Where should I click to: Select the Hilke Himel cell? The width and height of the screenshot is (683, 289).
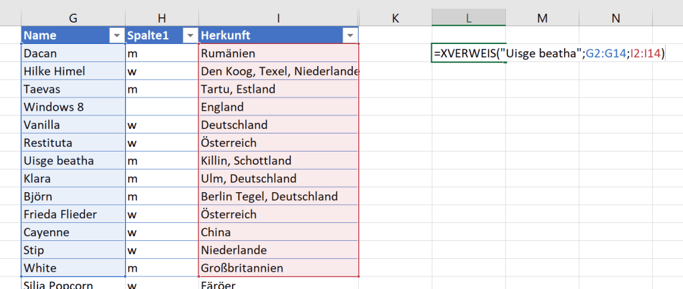(72, 71)
